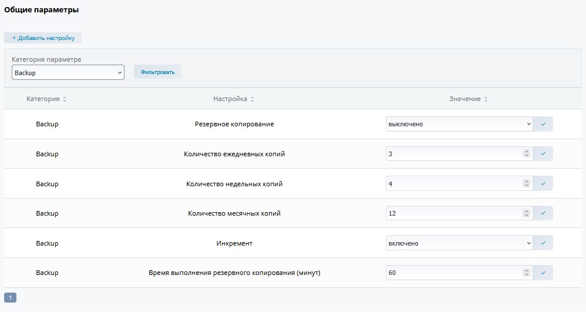Image resolution: width=586 pixels, height=312 pixels.
Task: Save the Инкремент setting via checkmark
Action: [x=543, y=243]
